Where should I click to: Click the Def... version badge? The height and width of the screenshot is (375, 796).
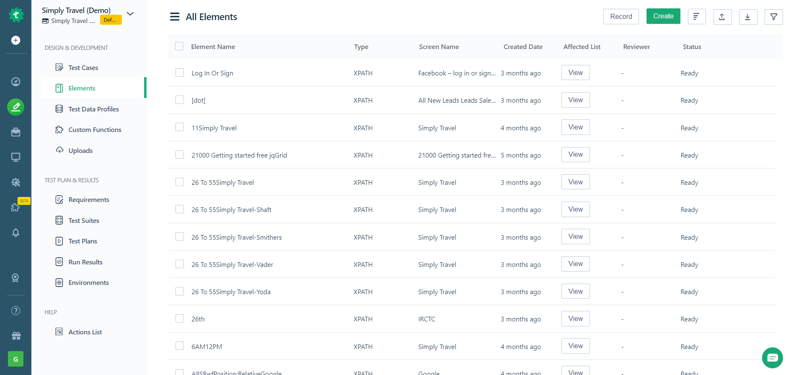(x=111, y=20)
